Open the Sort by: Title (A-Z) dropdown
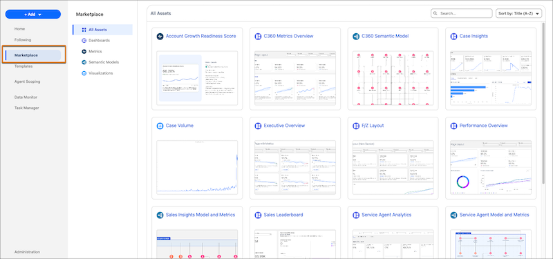 519,13
